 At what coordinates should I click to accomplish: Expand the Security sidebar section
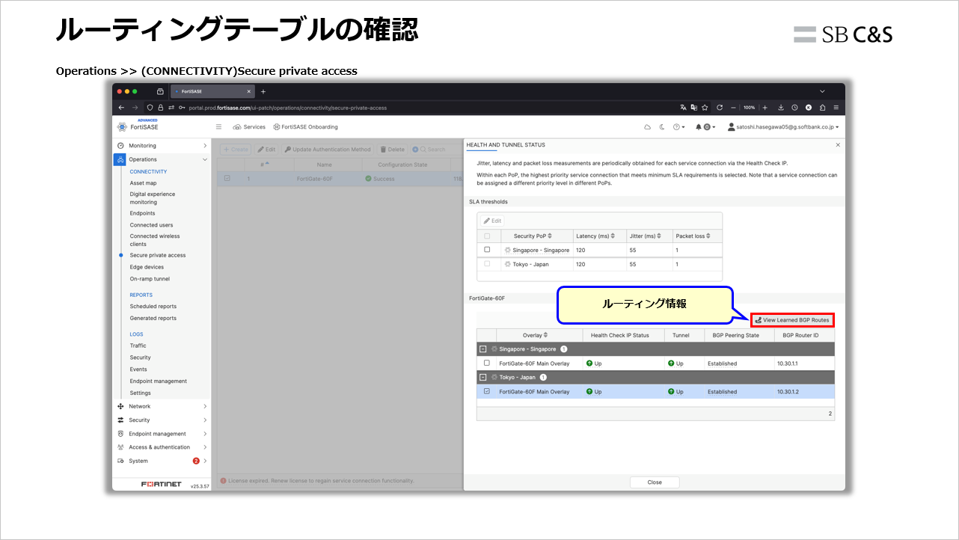point(162,420)
